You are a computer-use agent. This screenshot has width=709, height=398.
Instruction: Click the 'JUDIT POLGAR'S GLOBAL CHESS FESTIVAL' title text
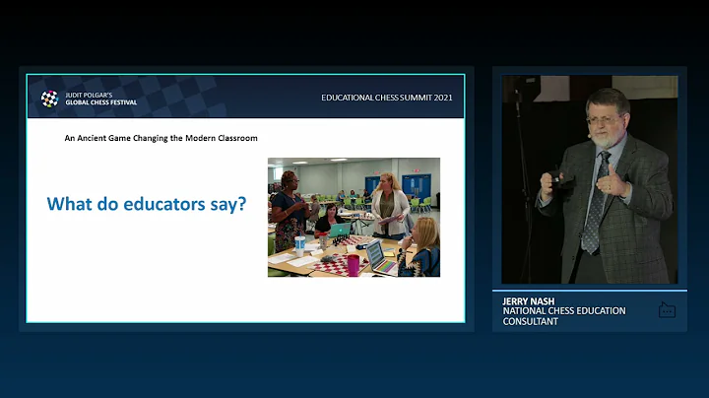(x=100, y=99)
